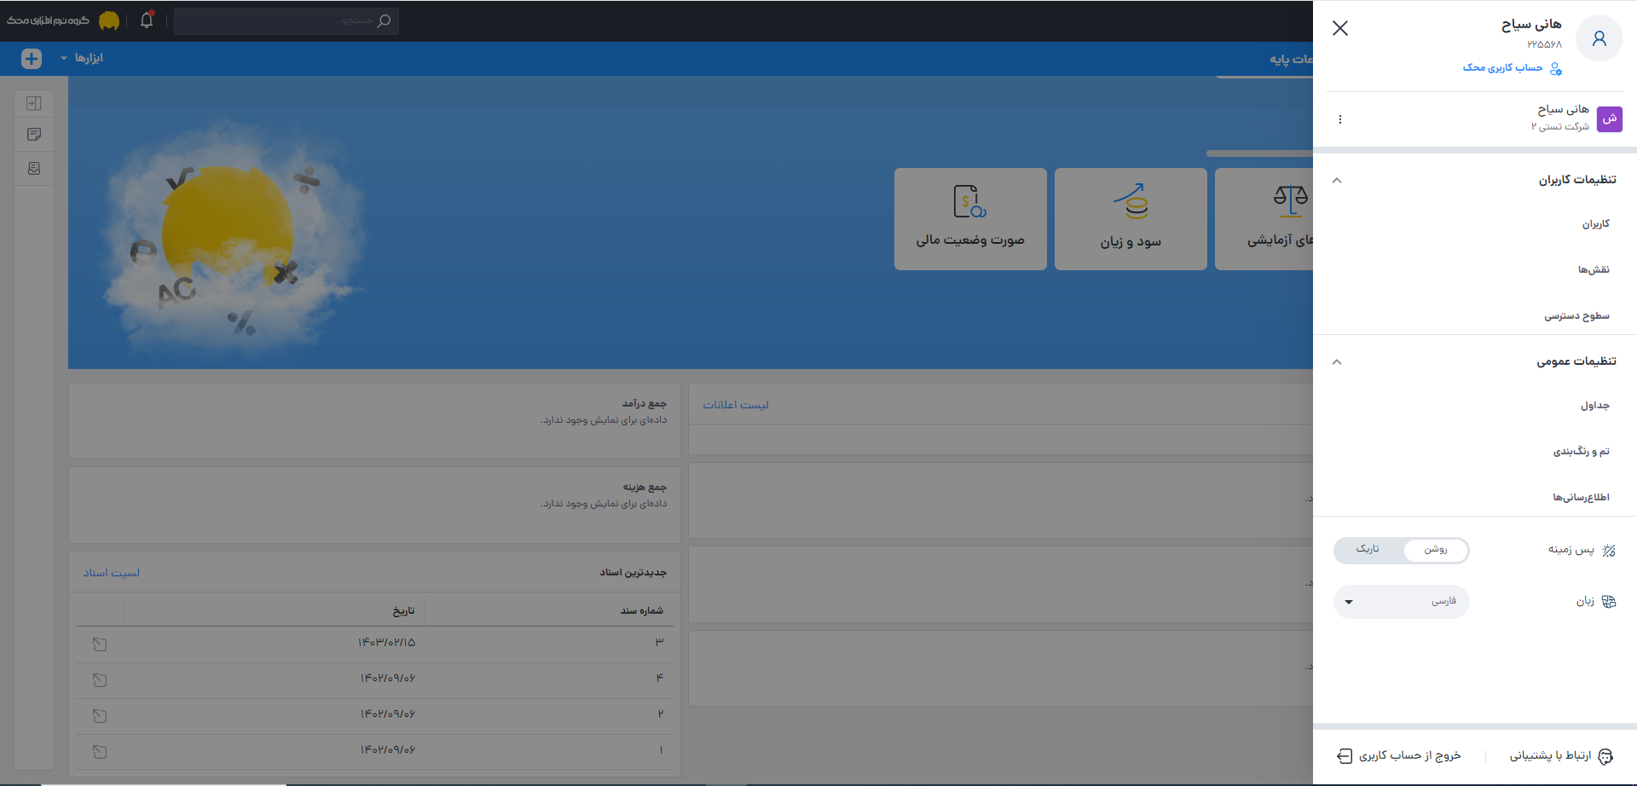Click date ۱۴۰۳/۰۲/۱۵ in documents table
Viewport: 1637px width, 786px height.
pos(387,643)
